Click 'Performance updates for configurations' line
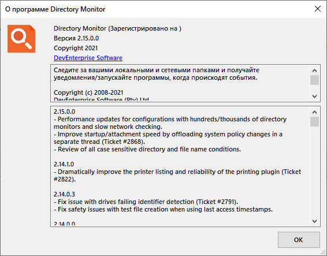The image size is (327, 256). 170,123
